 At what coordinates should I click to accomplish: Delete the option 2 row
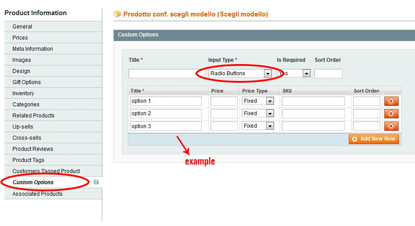point(391,114)
